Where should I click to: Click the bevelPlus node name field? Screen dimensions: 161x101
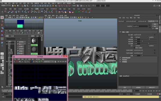point(140,26)
